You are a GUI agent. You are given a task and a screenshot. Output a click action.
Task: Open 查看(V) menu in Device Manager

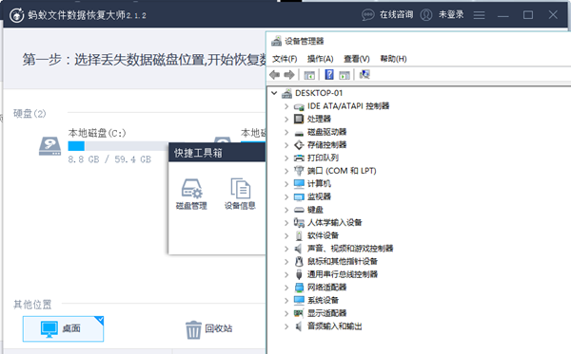point(357,59)
